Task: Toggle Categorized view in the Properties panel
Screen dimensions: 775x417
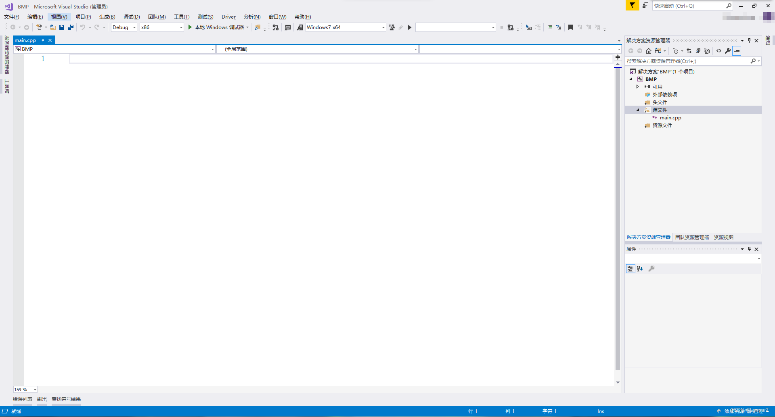Action: 630,269
